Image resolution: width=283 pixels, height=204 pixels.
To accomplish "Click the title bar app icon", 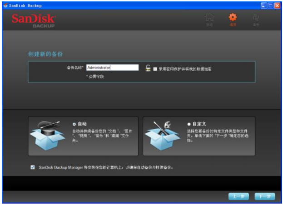I will point(5,5).
